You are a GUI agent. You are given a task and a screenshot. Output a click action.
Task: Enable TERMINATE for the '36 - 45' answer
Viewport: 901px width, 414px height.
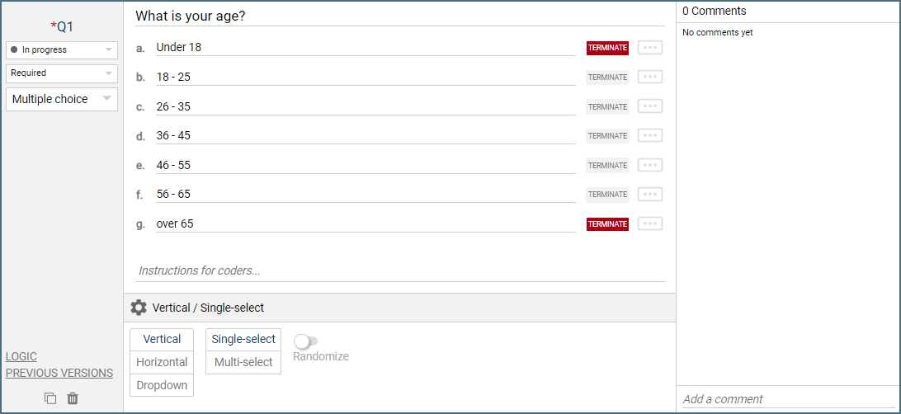coord(607,136)
